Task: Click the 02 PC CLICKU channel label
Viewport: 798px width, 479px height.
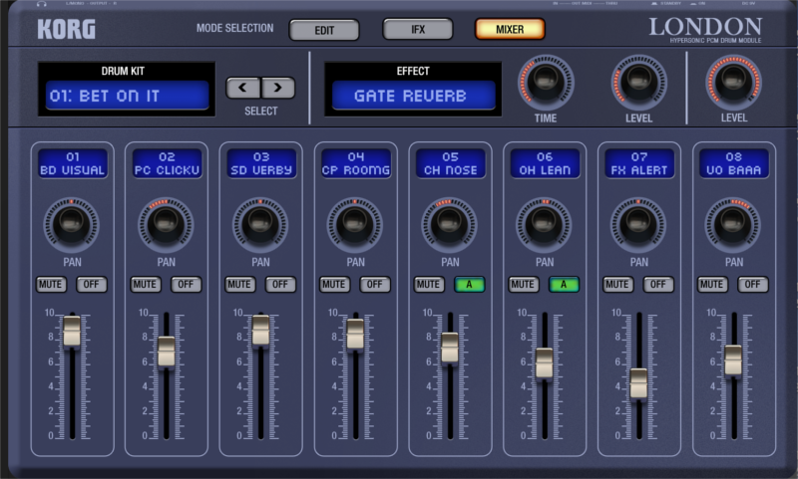Action: tap(167, 163)
